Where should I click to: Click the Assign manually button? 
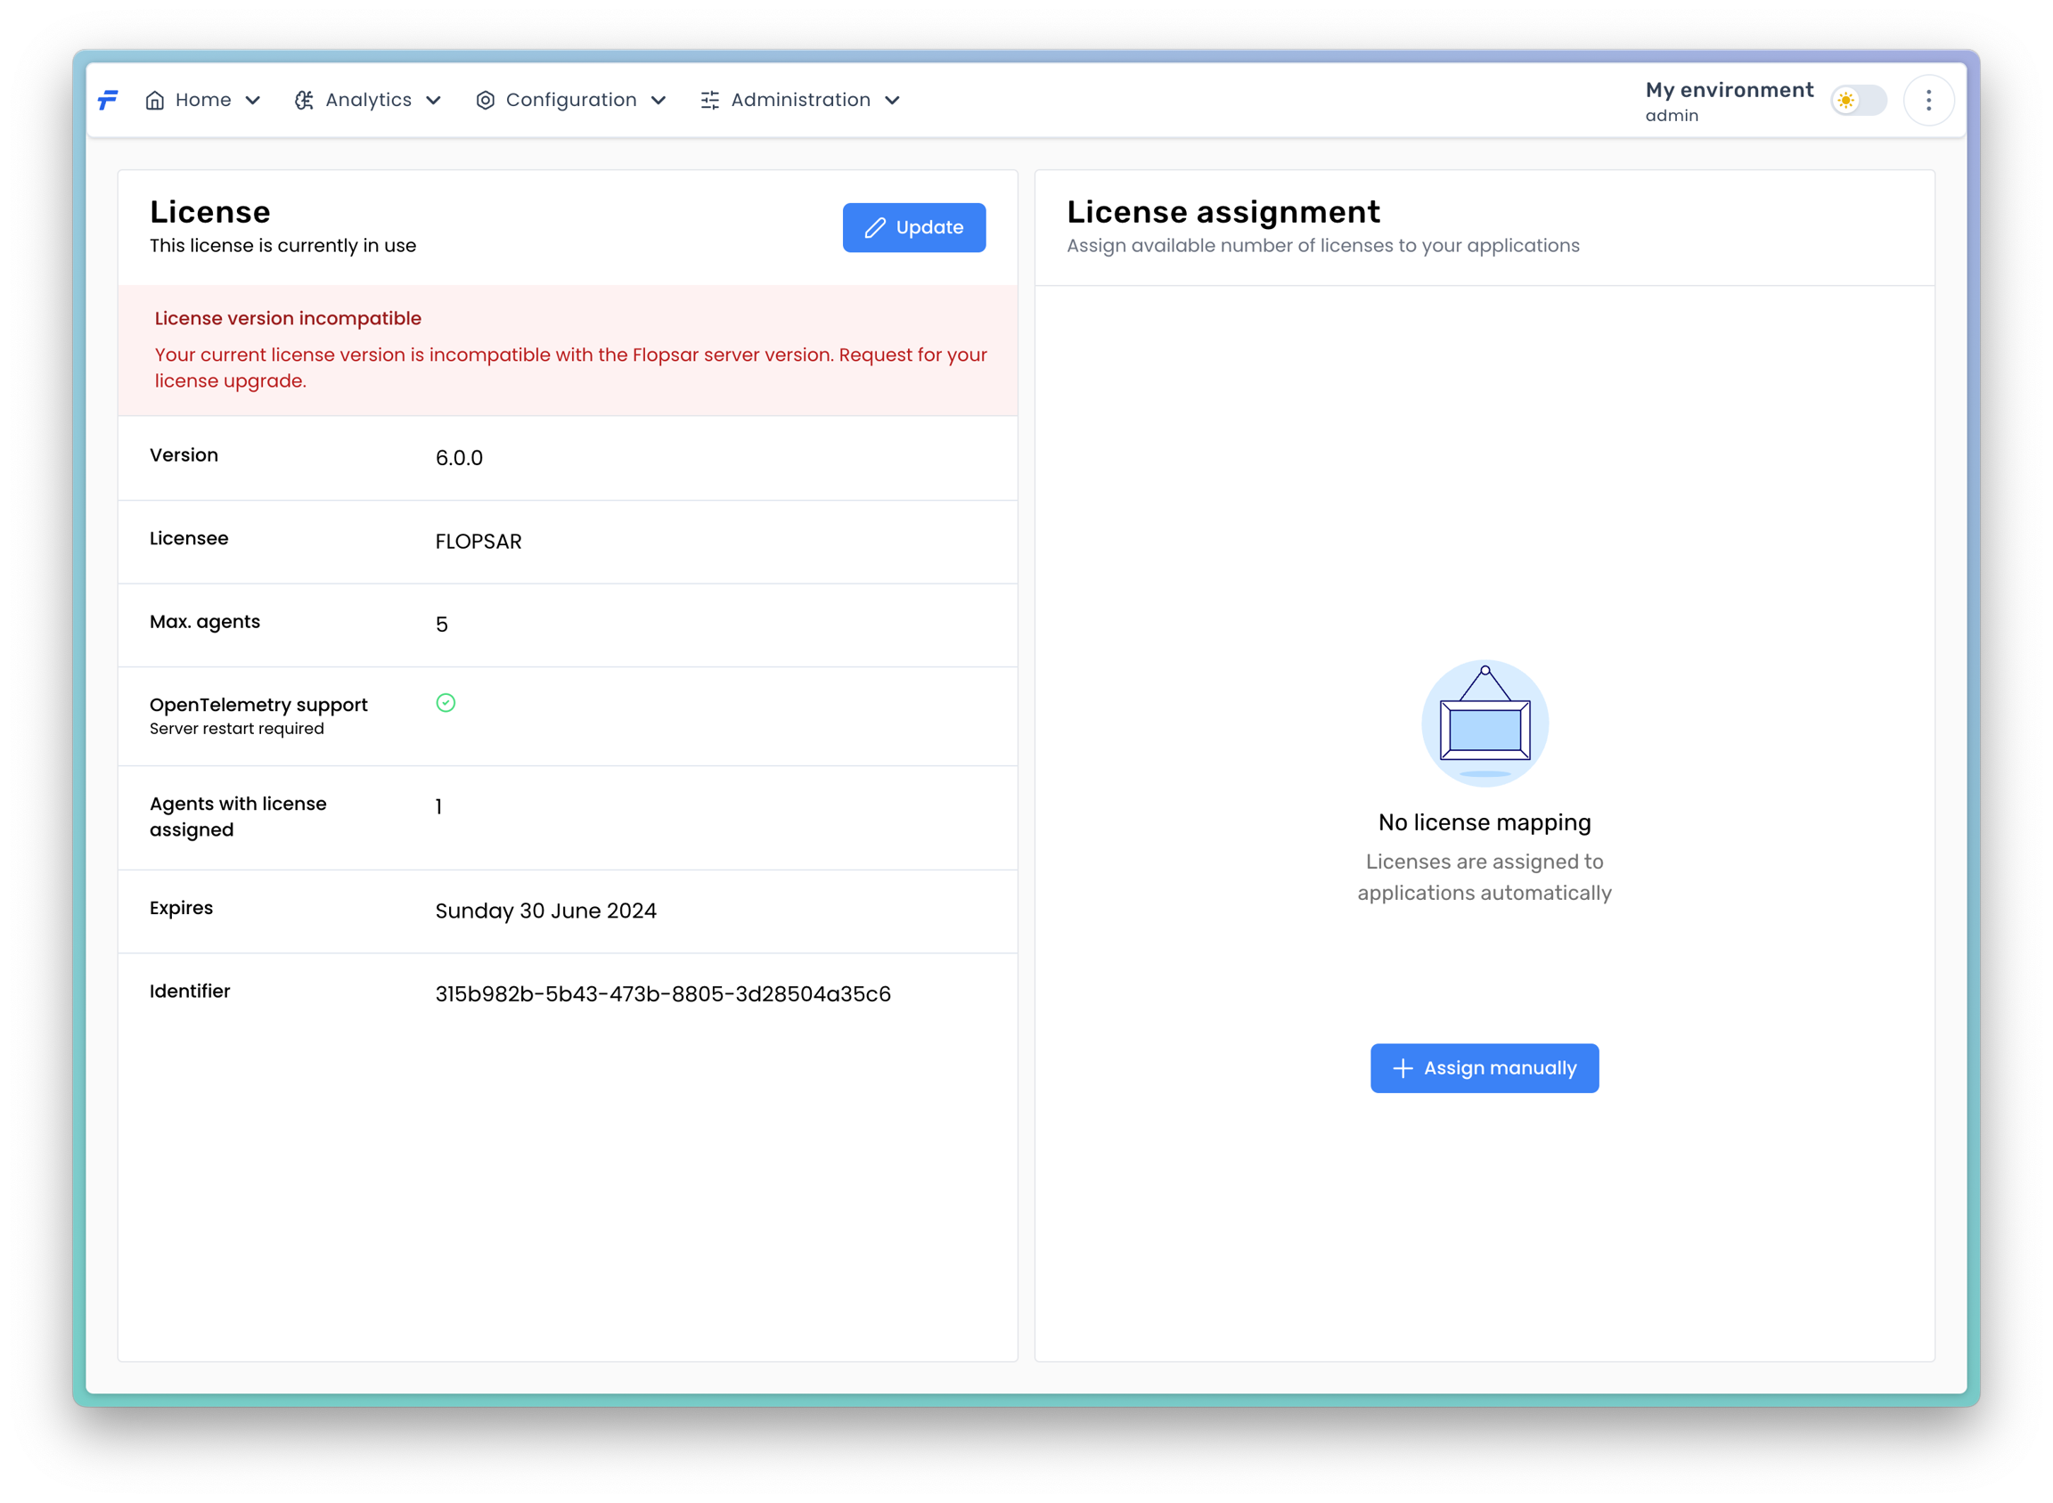pyautogui.click(x=1484, y=1068)
